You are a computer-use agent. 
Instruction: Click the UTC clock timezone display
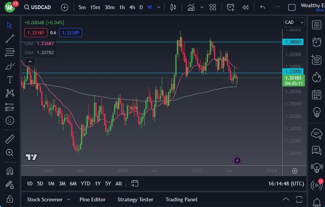tap(286, 183)
